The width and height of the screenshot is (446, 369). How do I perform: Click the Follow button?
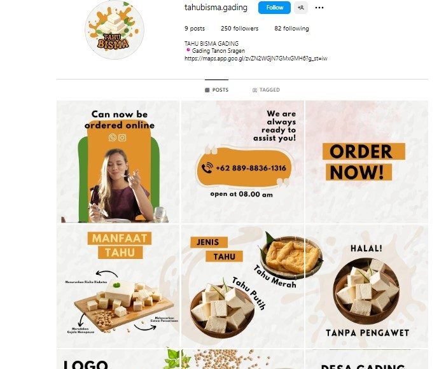tap(274, 8)
